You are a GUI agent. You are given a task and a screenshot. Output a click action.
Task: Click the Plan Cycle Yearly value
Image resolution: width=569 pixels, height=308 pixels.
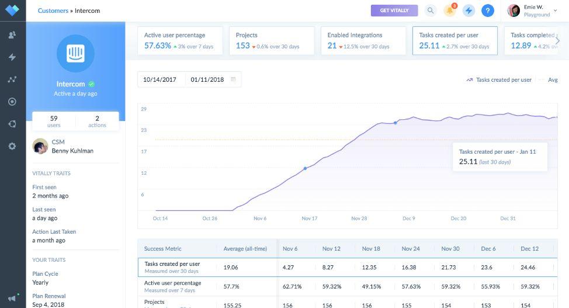[40, 282]
